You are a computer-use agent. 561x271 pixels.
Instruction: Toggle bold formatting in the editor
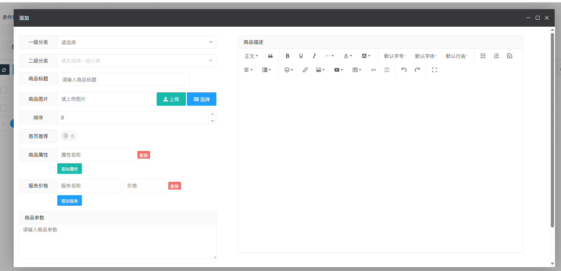pyautogui.click(x=287, y=56)
